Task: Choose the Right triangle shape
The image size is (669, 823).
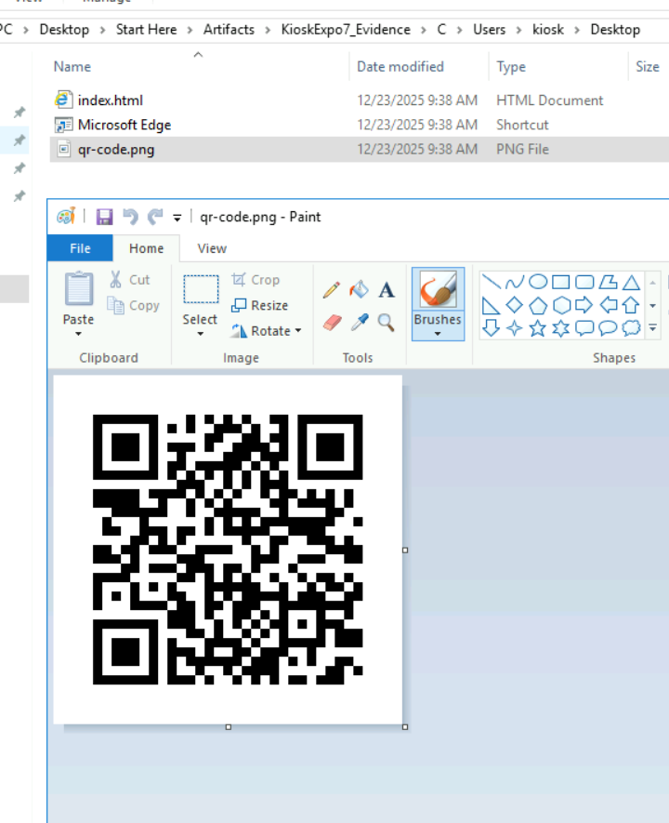Action: pyautogui.click(x=491, y=305)
